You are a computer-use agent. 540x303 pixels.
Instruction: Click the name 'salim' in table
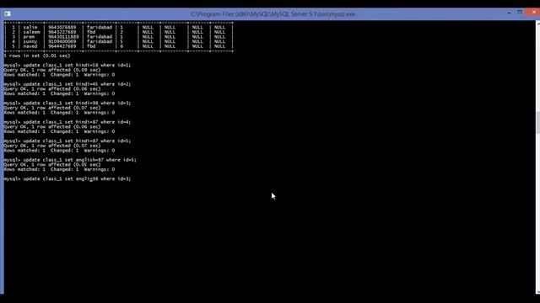tap(30, 27)
